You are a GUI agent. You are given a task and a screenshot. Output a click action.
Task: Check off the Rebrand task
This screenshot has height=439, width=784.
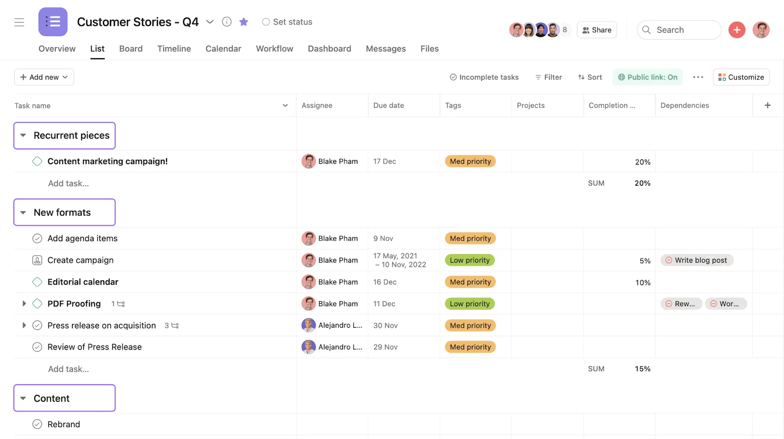tap(37, 425)
